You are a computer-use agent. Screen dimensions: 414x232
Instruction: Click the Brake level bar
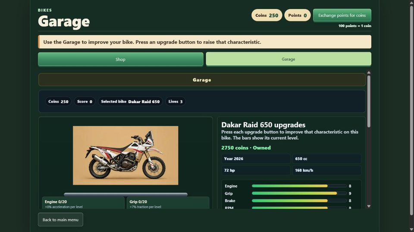[299, 201]
